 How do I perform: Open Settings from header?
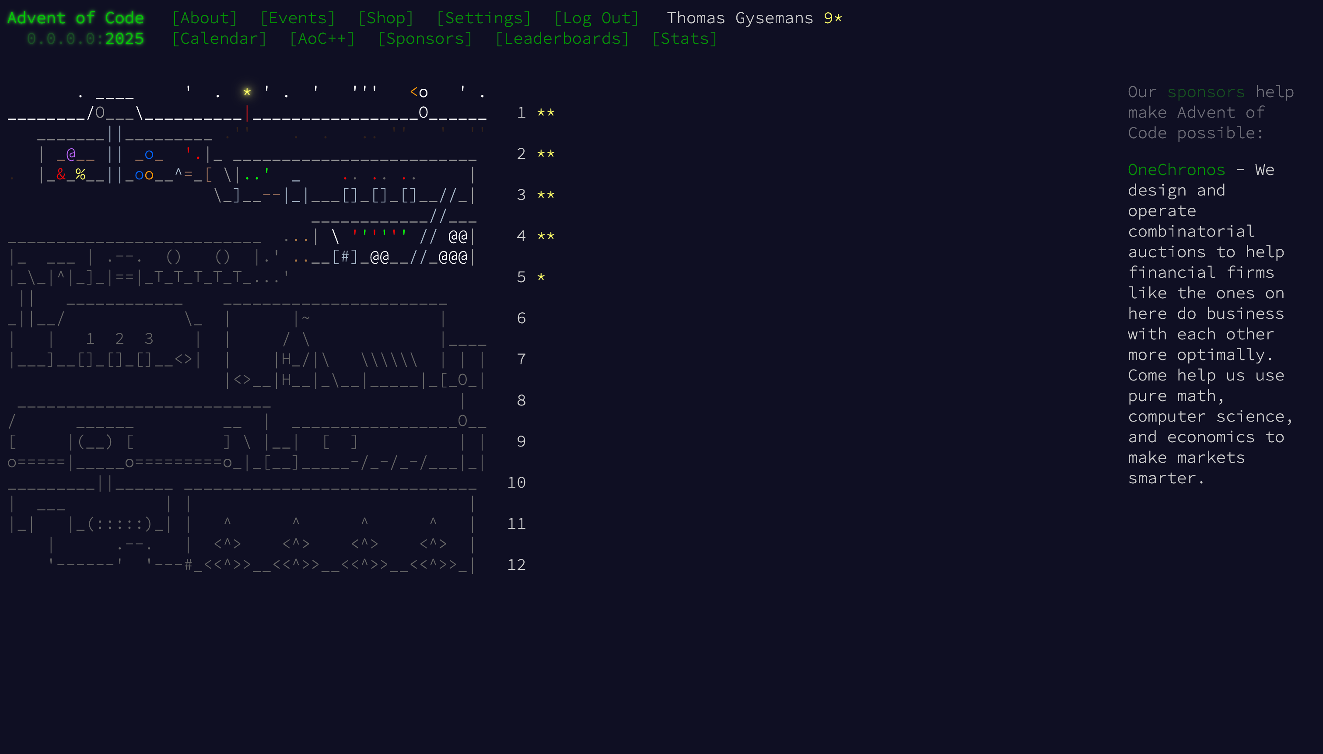point(484,18)
